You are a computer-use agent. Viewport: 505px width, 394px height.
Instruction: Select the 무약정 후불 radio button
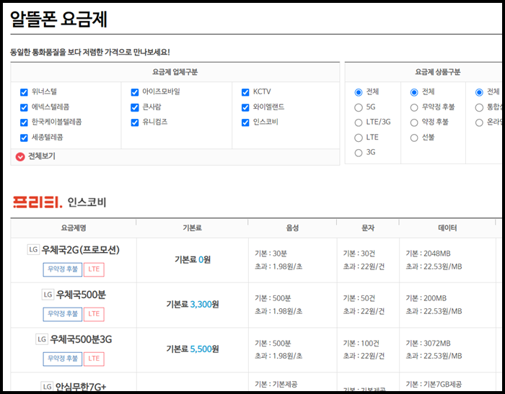(414, 107)
